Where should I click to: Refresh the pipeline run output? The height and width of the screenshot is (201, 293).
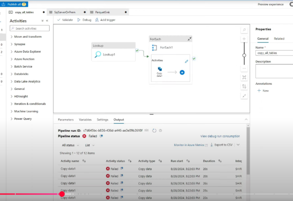click(154, 131)
